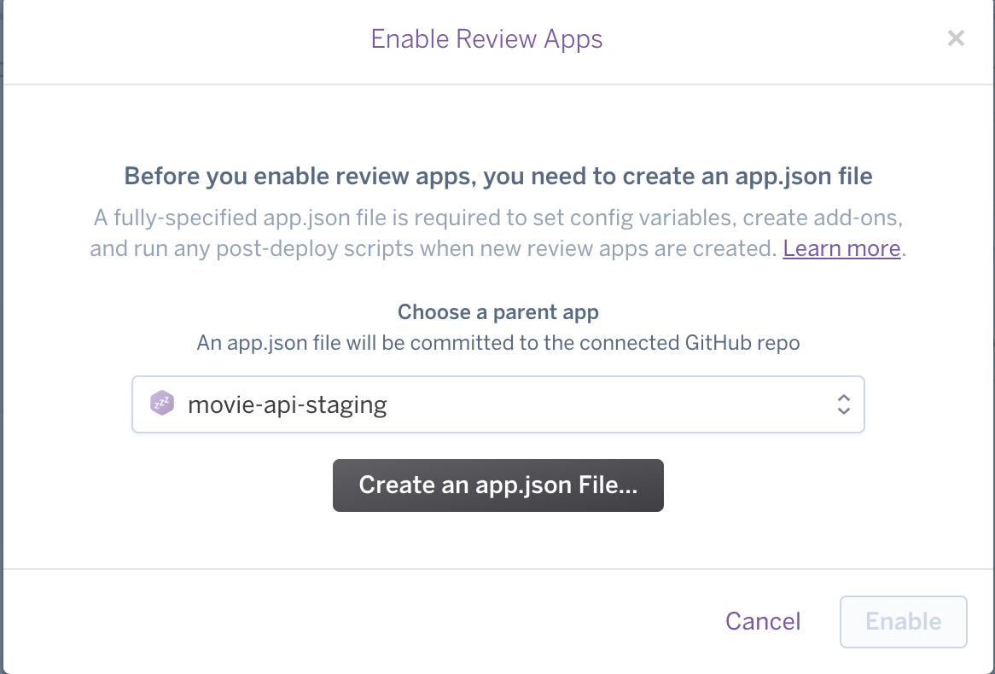Click the sleeping app hexagon icon
The width and height of the screenshot is (995, 674).
point(161,404)
